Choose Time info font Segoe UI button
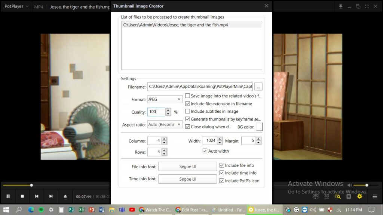Screen dimensions: 383x215 188,179
